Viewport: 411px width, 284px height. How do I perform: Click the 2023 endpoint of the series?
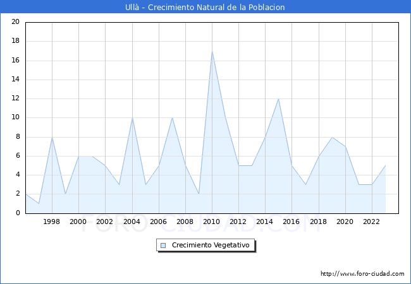click(x=385, y=165)
